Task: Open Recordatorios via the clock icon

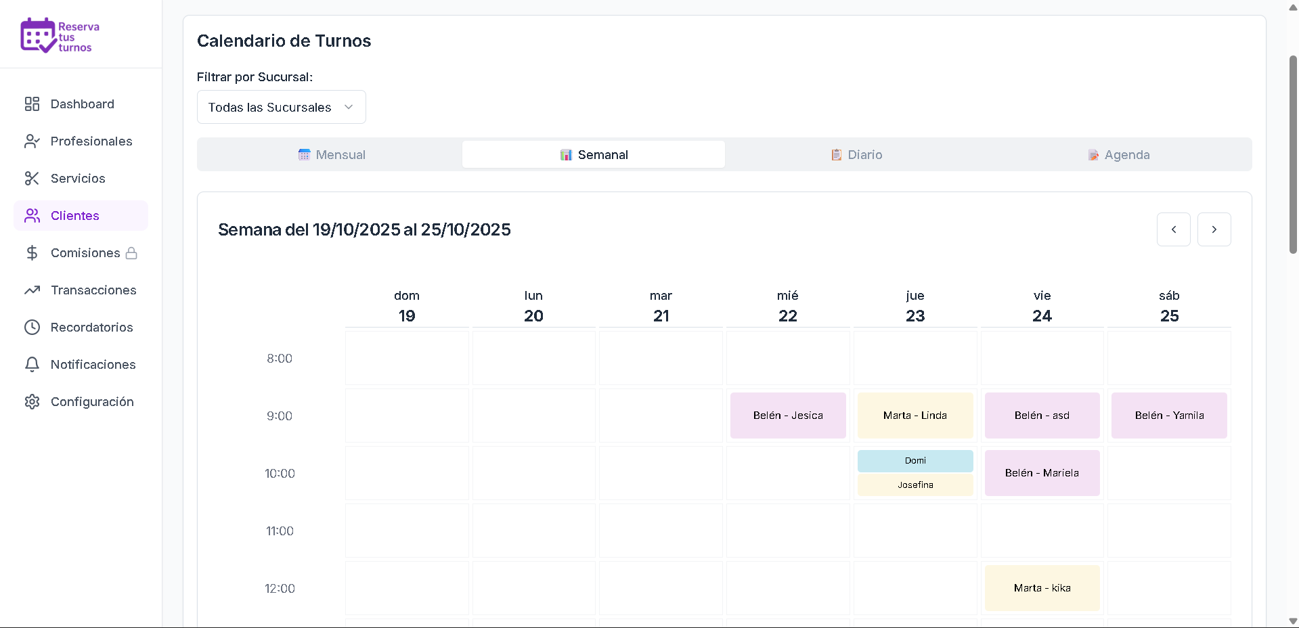Action: click(x=32, y=327)
